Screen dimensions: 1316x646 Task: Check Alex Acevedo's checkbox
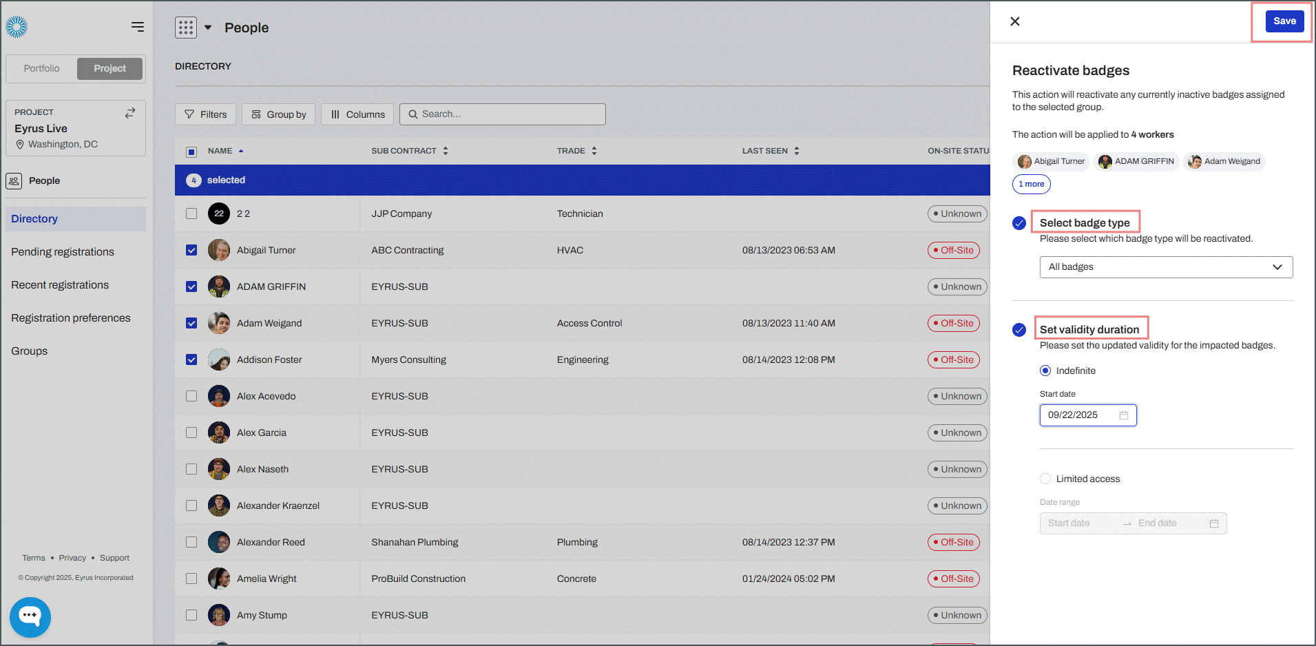pyautogui.click(x=191, y=396)
